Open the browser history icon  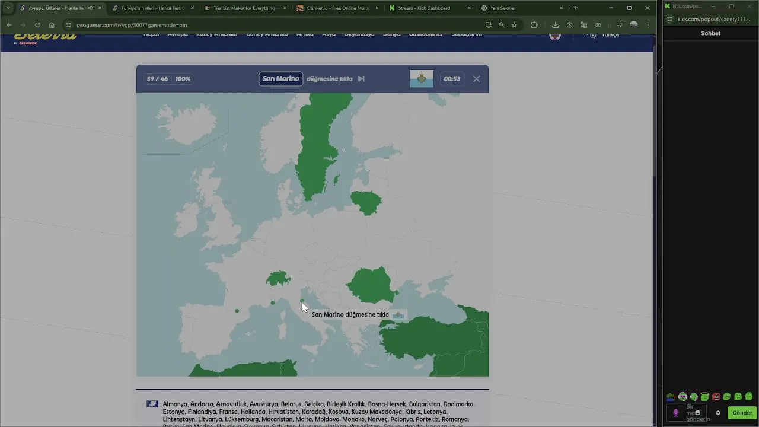click(x=569, y=25)
